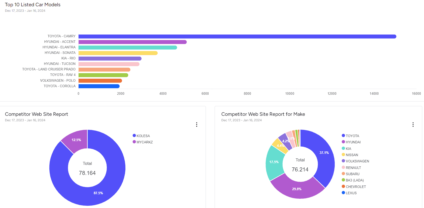Click the TOYOTA - LAND CRUISER PRADO bar
This screenshot has width=424, height=208.
click(x=104, y=70)
